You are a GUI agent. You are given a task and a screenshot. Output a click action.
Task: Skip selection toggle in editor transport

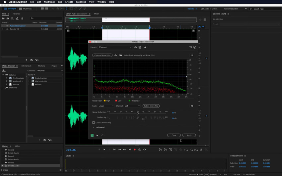(145, 150)
